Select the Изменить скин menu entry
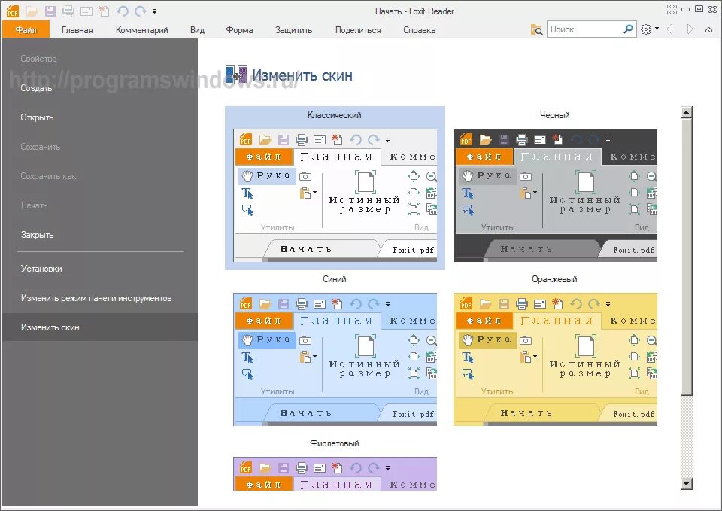The width and height of the screenshot is (722, 511). [100, 327]
